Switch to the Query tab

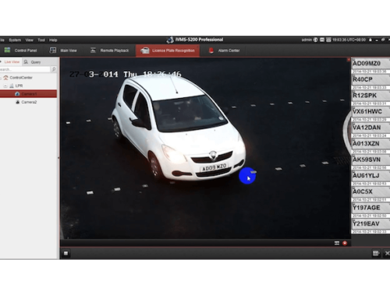(36, 62)
